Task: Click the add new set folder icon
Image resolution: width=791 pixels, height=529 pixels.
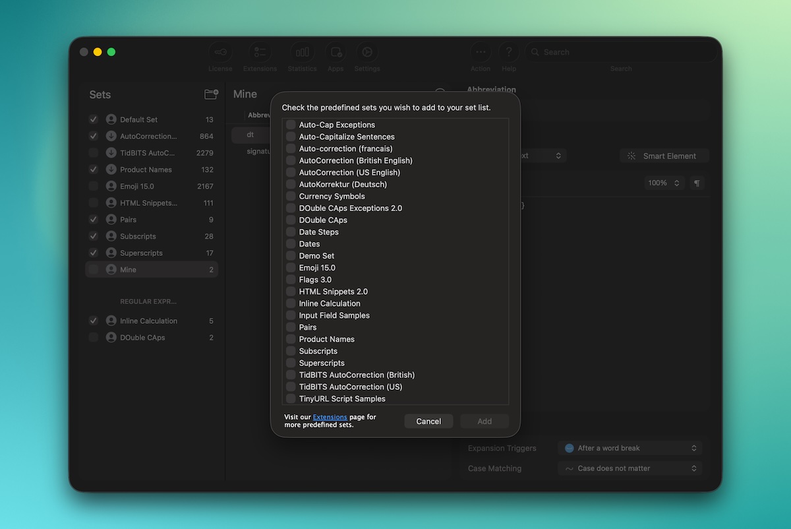Action: click(211, 94)
